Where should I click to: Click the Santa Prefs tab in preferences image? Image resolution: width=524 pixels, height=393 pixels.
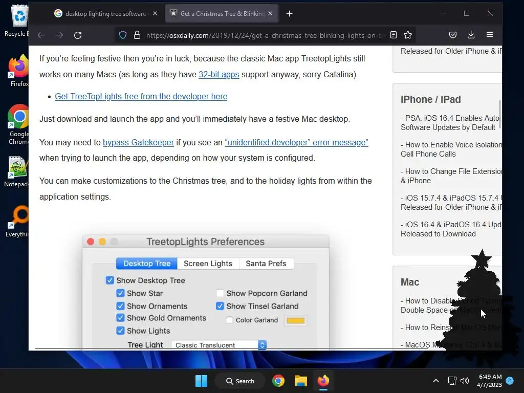click(x=266, y=264)
